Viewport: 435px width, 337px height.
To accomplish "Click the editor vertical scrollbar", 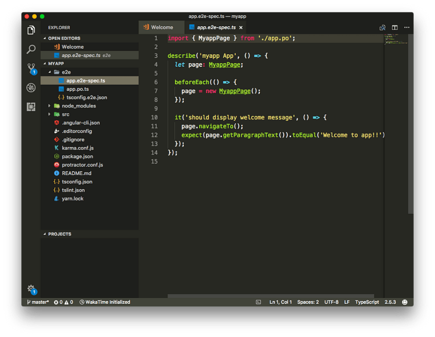I will (x=411, y=124).
